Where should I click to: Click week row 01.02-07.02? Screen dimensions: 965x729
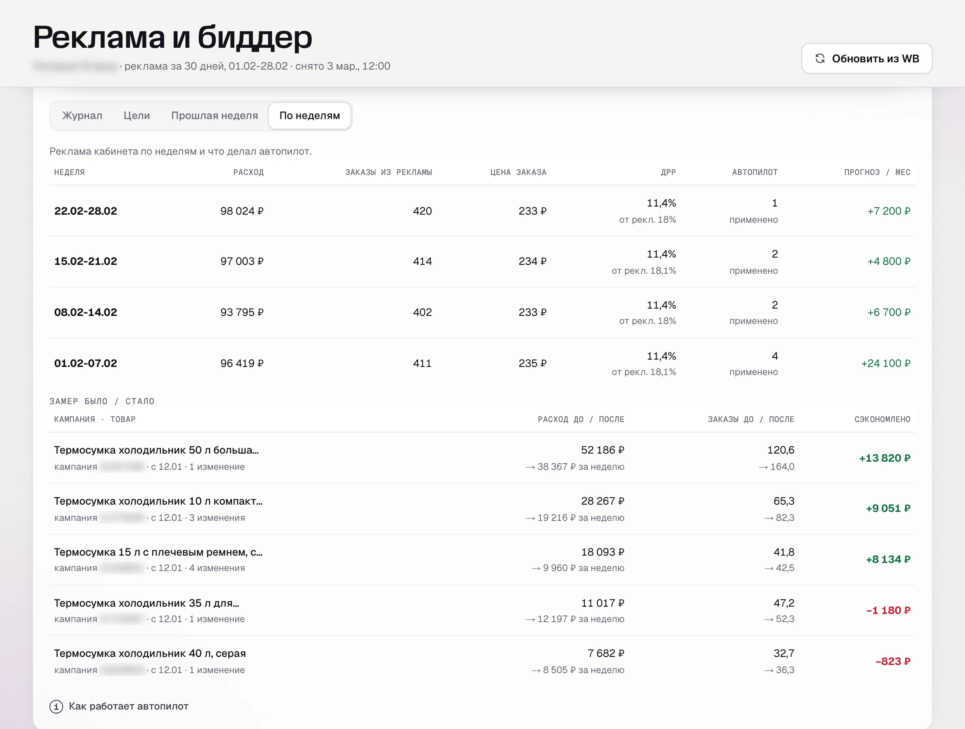[x=482, y=363]
